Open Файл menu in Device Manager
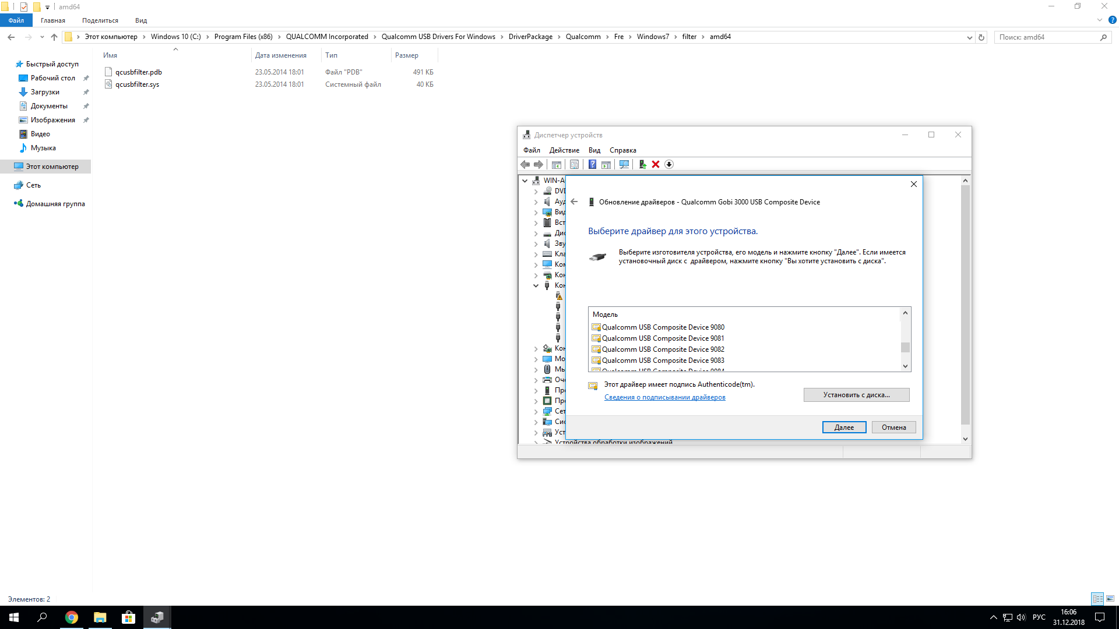Image resolution: width=1119 pixels, height=629 pixels. click(x=532, y=150)
